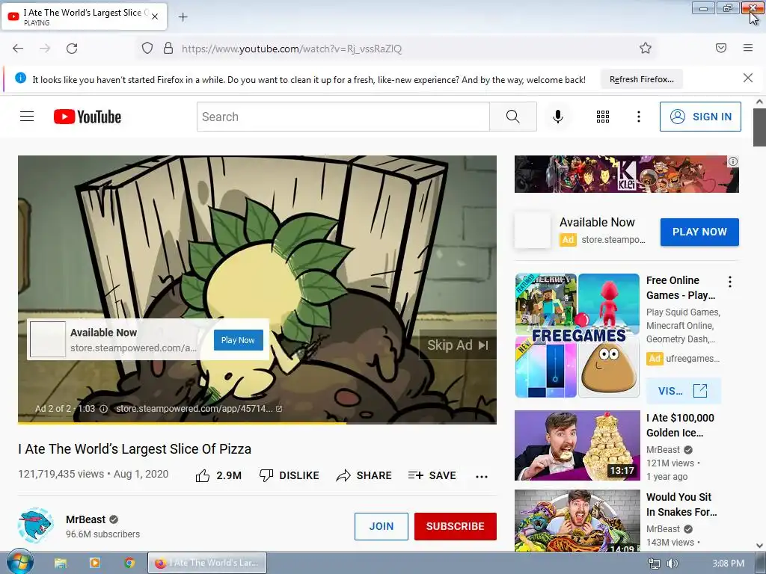Open a new tab with plus button
Image resolution: width=766 pixels, height=574 pixels.
183,17
